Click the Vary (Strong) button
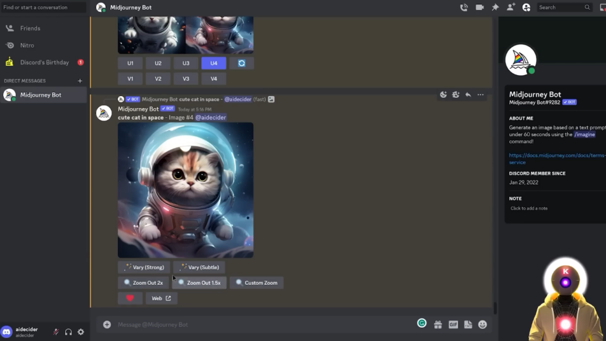The image size is (606, 341). (144, 267)
